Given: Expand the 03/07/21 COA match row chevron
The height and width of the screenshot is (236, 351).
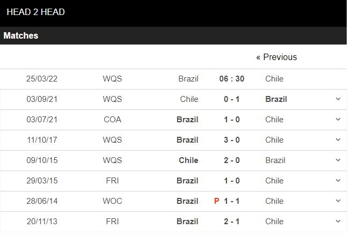Looking at the screenshot, I should point(338,119).
